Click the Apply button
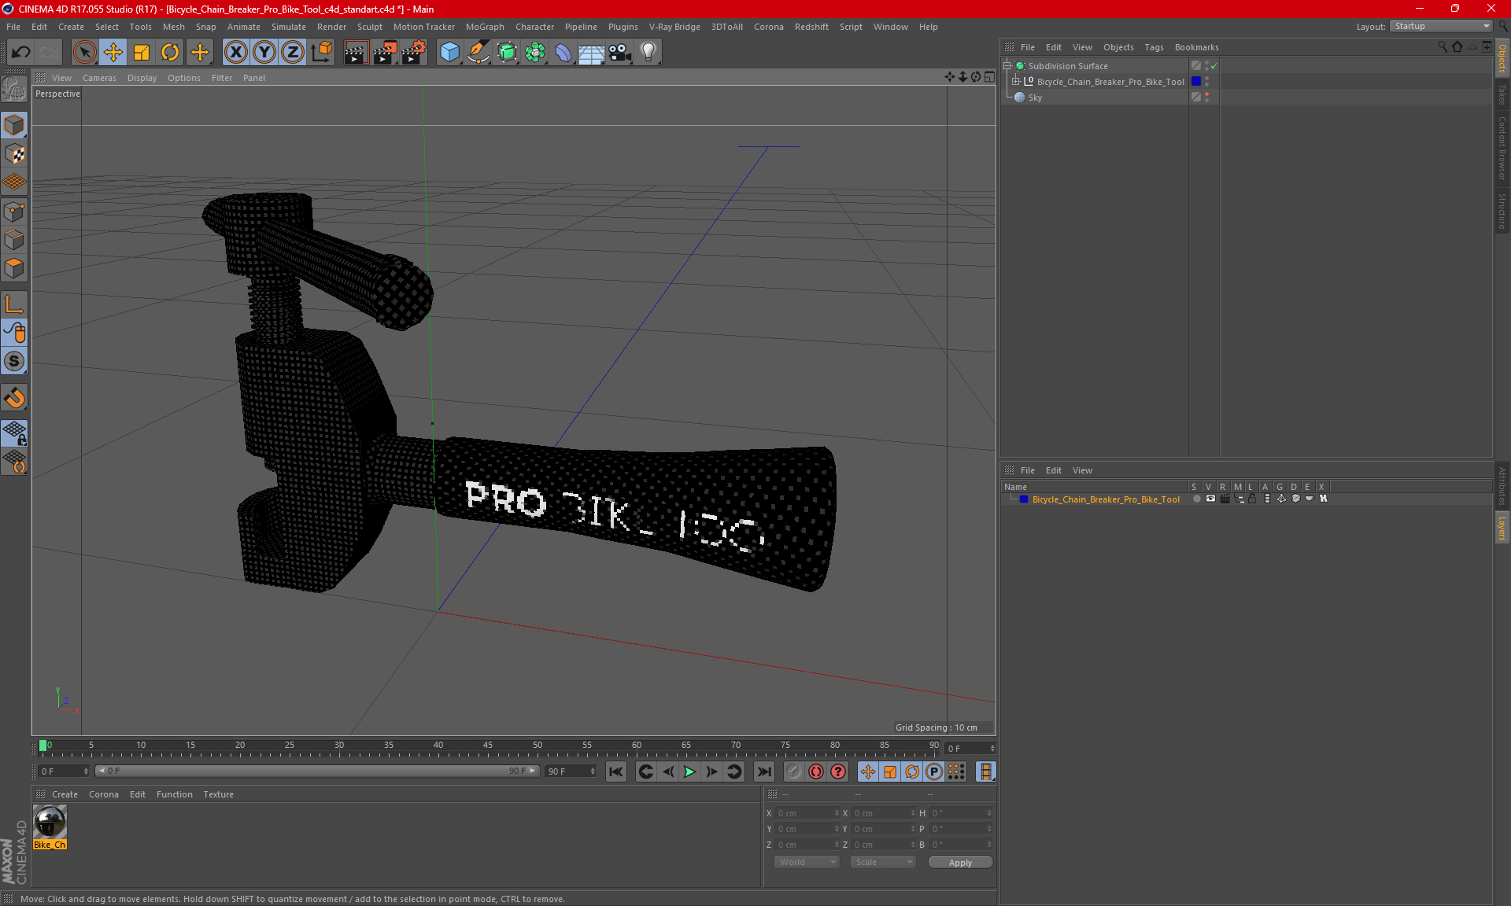 click(x=960, y=863)
